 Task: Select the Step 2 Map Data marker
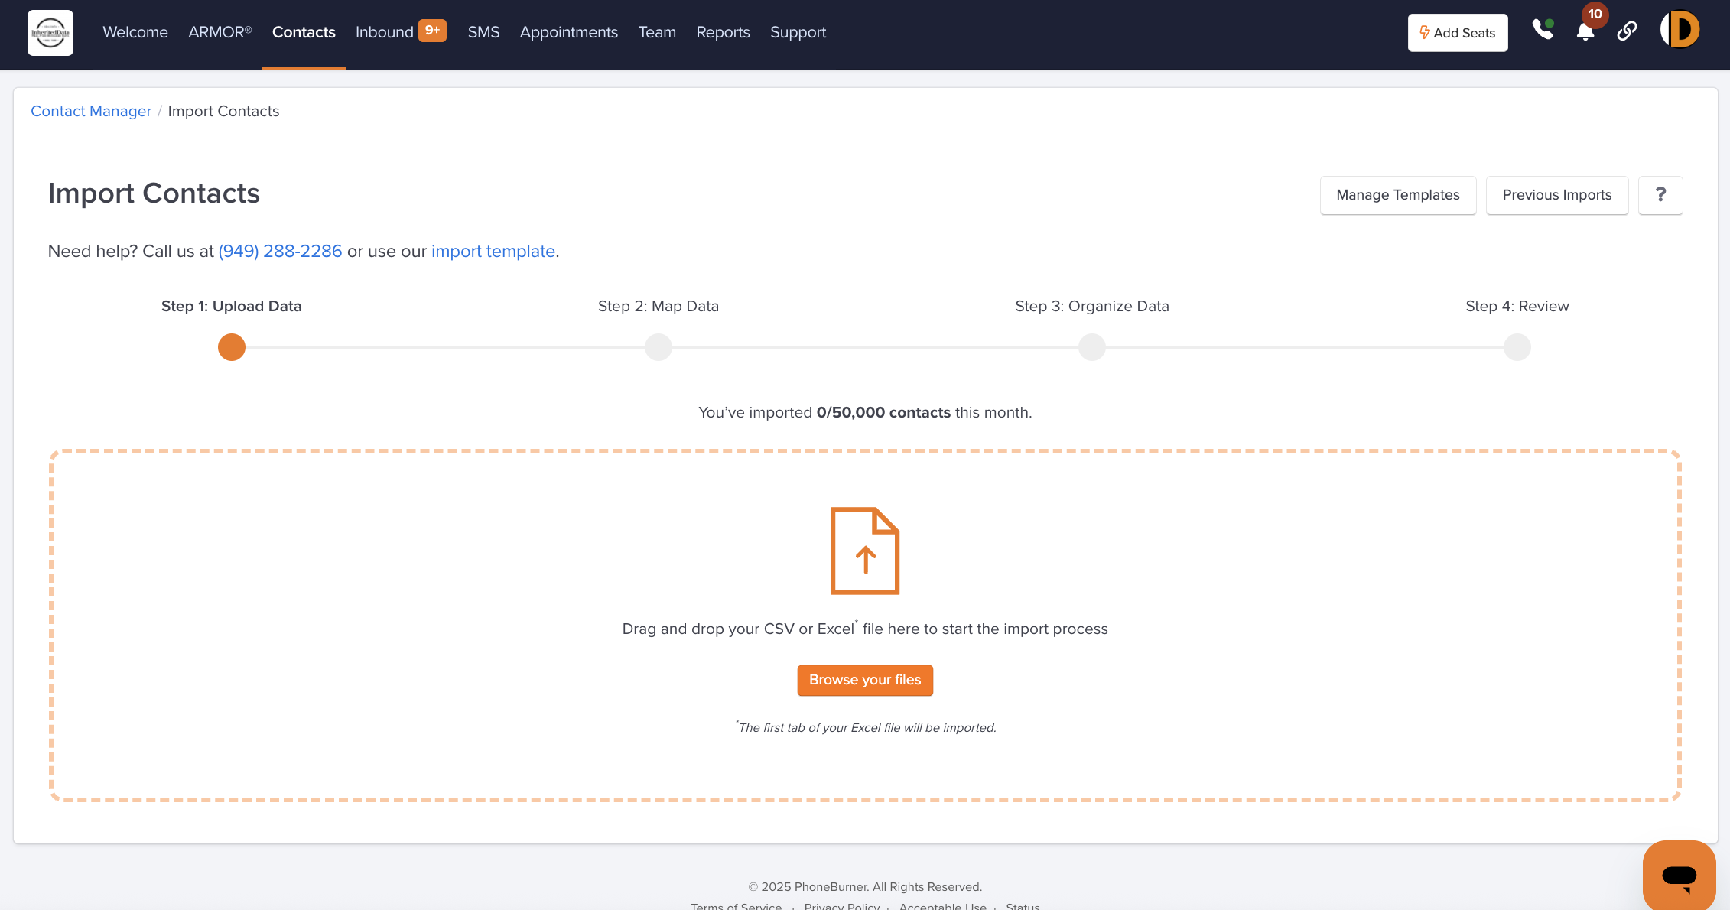658,347
